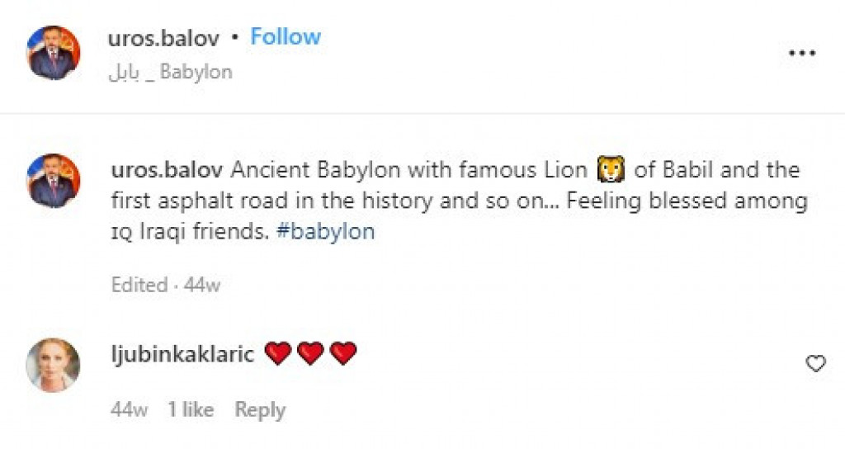Click the middle red heart emoji in the comment
The height and width of the screenshot is (449, 845).
click(310, 353)
